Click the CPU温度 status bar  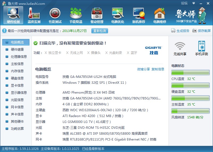[190, 73]
